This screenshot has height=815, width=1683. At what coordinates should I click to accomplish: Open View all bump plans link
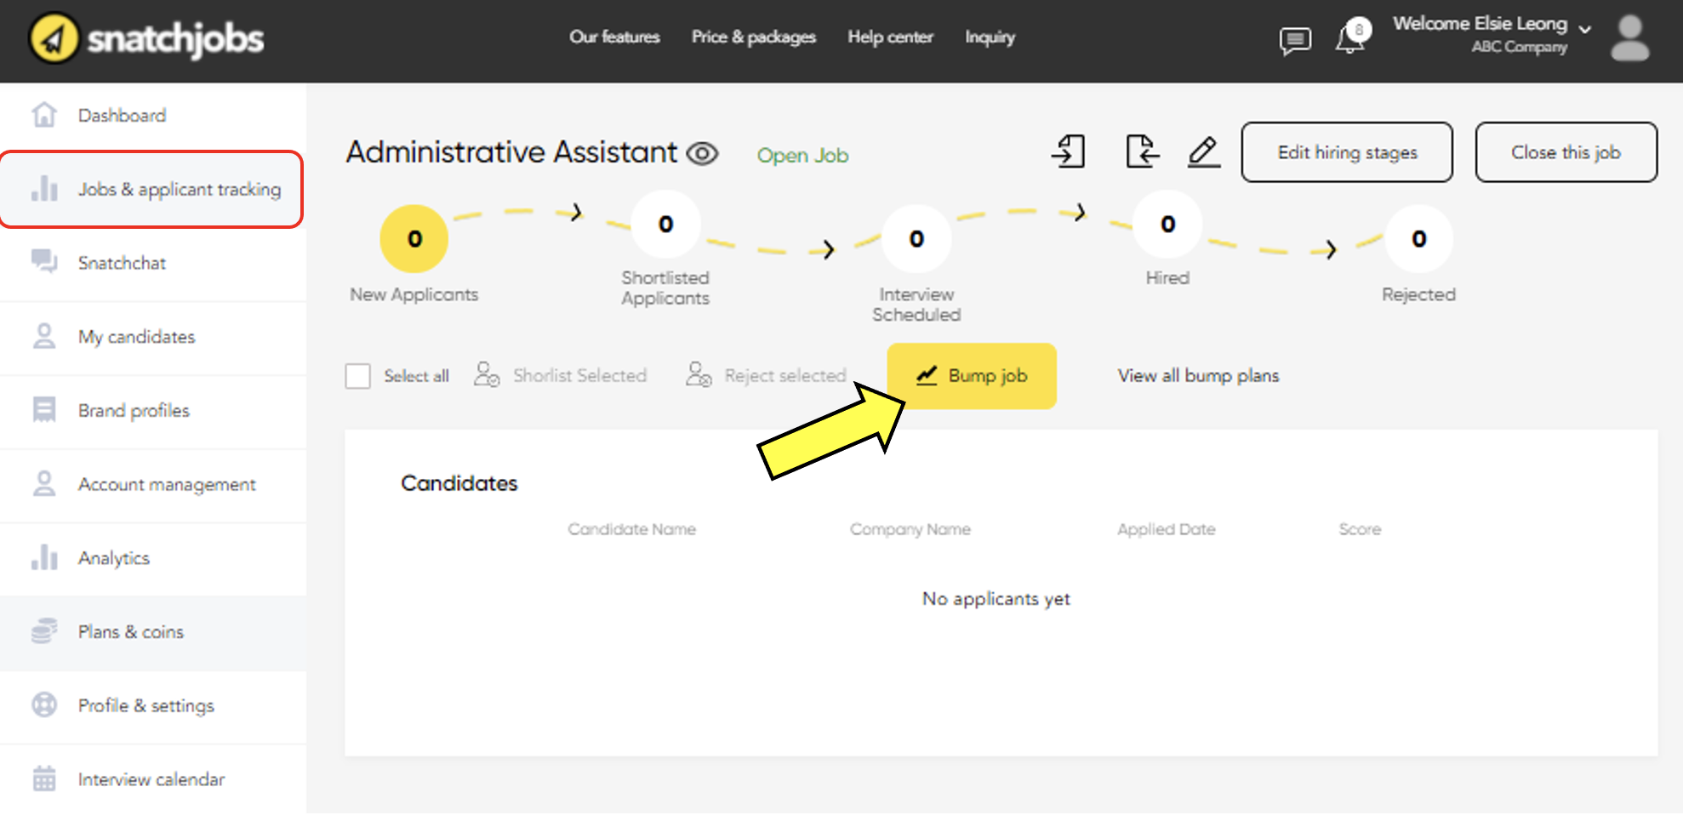(x=1198, y=376)
